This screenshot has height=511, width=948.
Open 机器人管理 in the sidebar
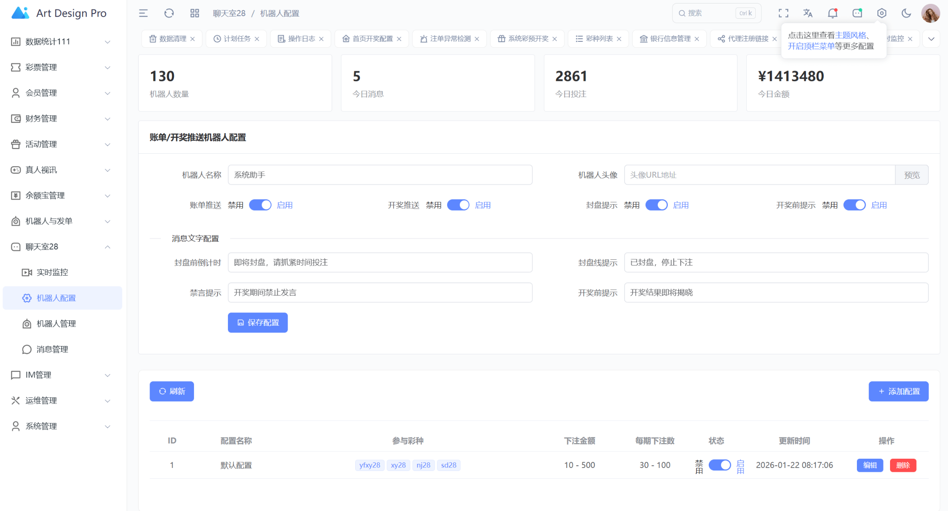[x=56, y=324]
